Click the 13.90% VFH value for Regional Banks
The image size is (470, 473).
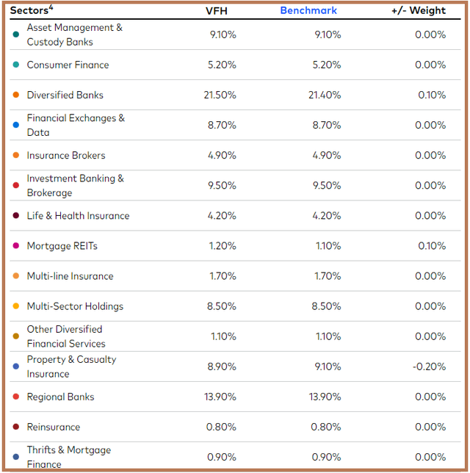(220, 397)
